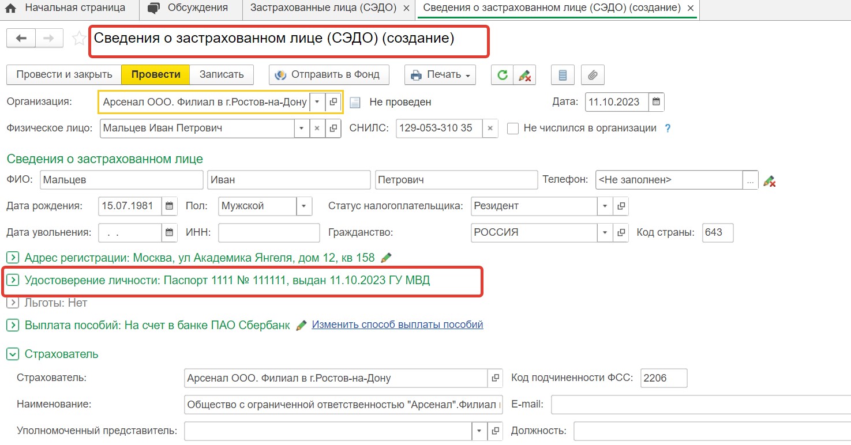The width and height of the screenshot is (851, 445).
Task: Edit registration address with pencil icon
Action: [387, 258]
